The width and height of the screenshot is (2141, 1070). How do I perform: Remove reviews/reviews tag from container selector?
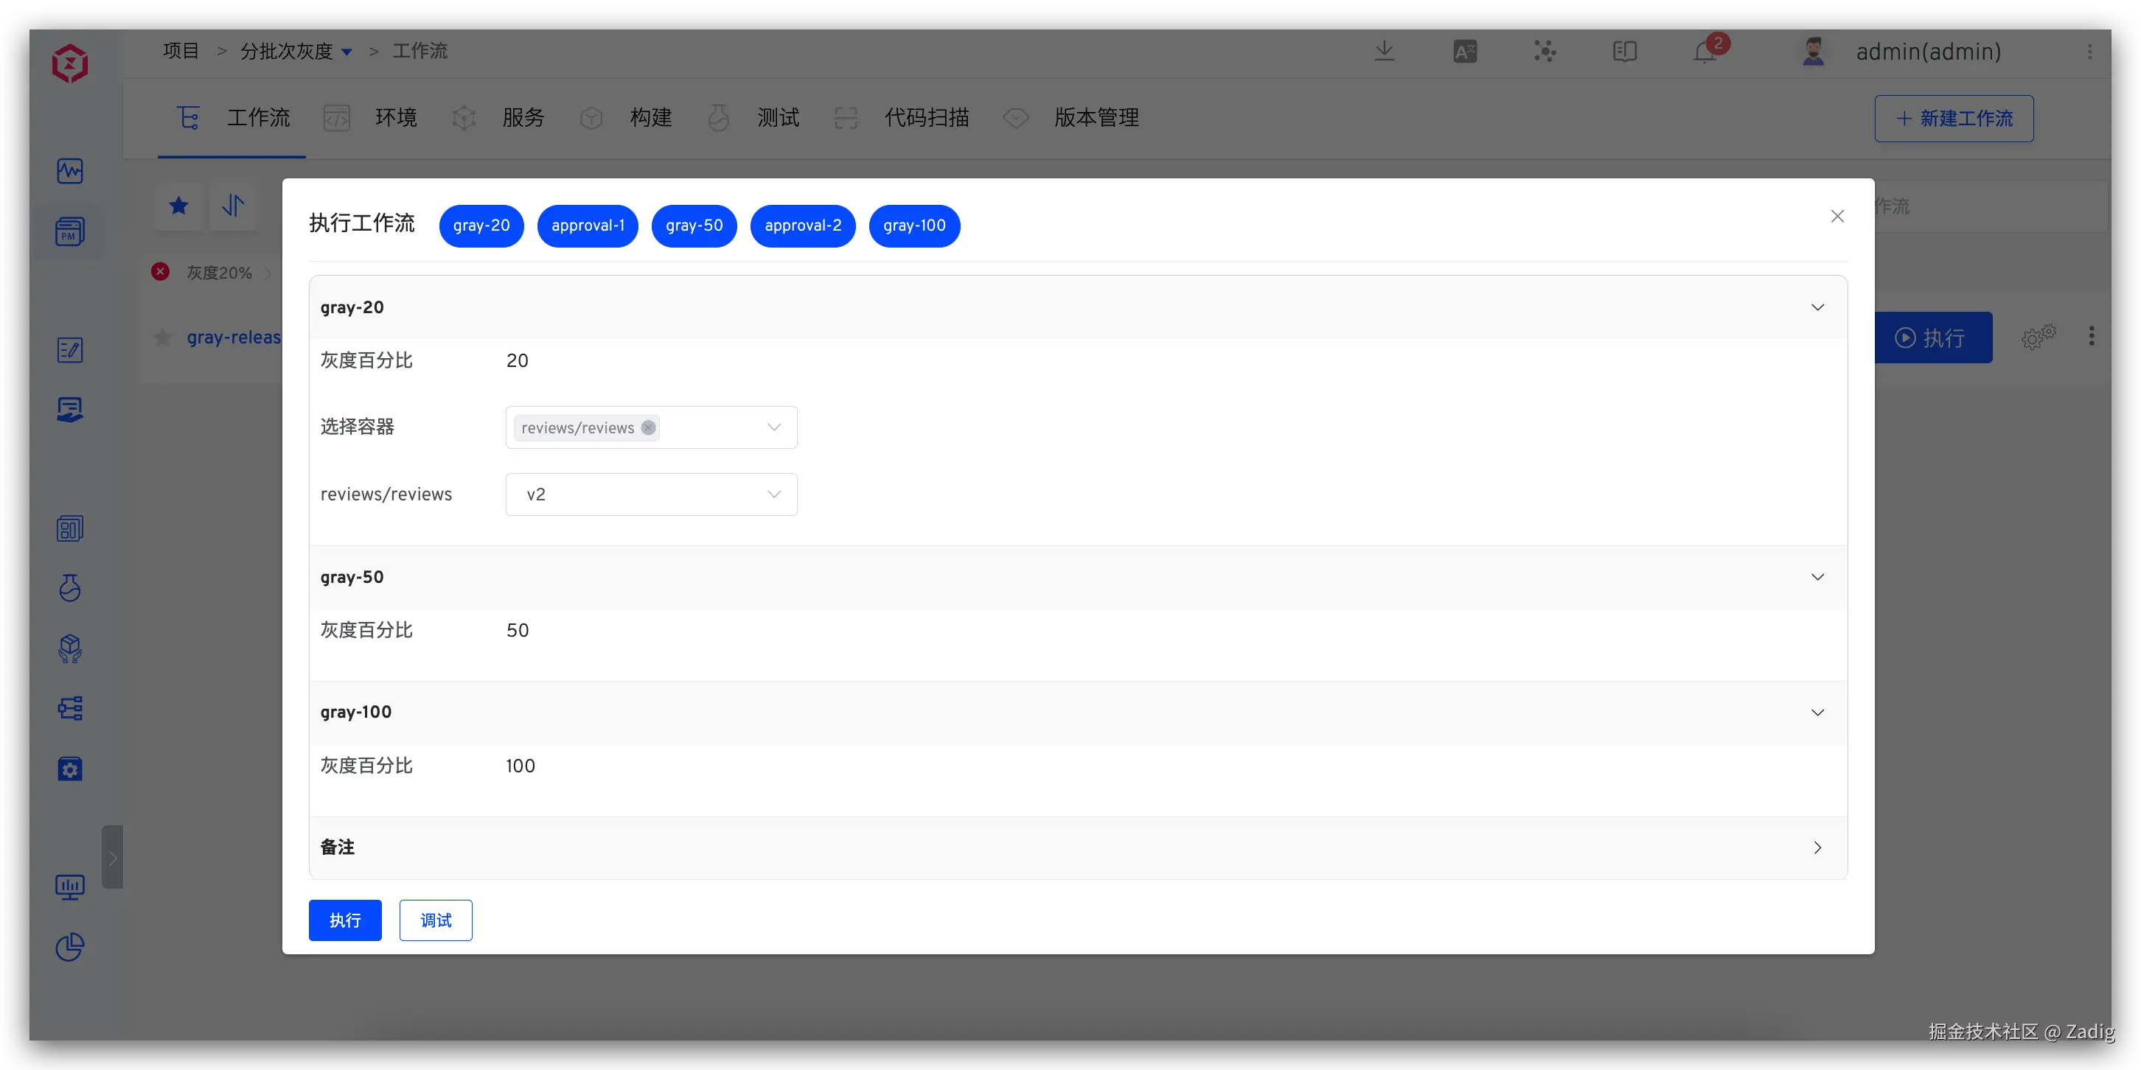coord(648,428)
